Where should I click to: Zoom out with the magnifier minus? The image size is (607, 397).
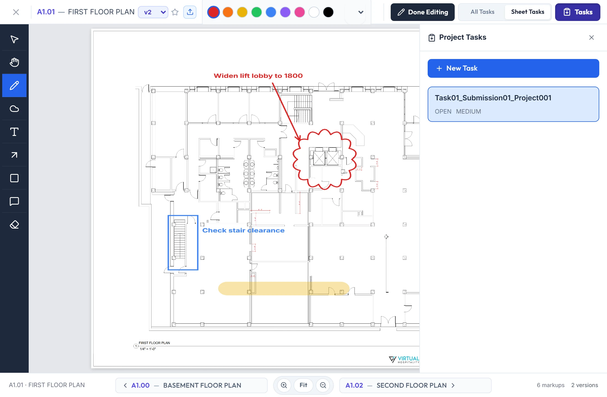(323, 385)
